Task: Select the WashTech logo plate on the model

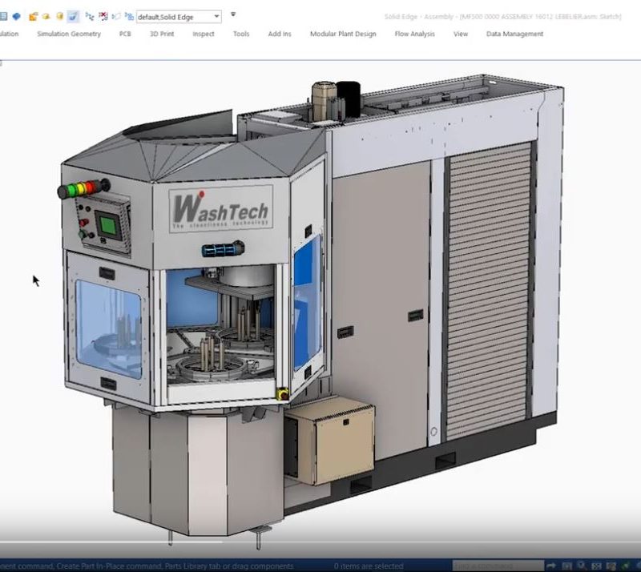Action: tap(221, 209)
